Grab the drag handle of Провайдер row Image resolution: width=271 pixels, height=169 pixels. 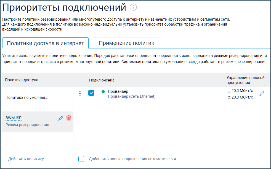coord(80,93)
